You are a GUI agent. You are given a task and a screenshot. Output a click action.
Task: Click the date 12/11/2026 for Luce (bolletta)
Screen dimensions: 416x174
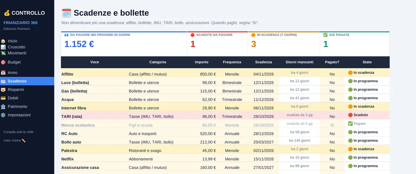(x=263, y=82)
